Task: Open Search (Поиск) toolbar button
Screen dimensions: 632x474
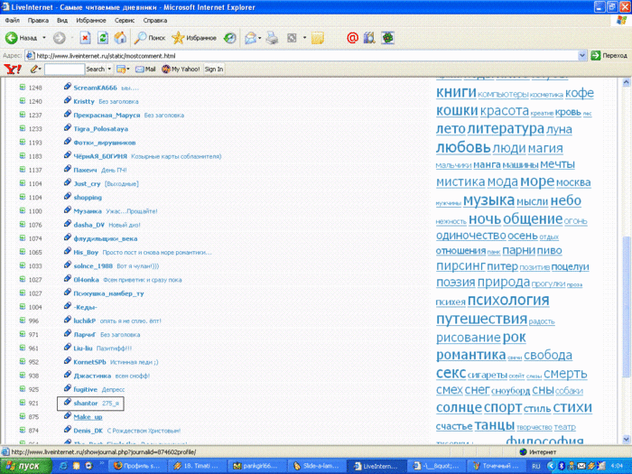Action: click(x=150, y=38)
